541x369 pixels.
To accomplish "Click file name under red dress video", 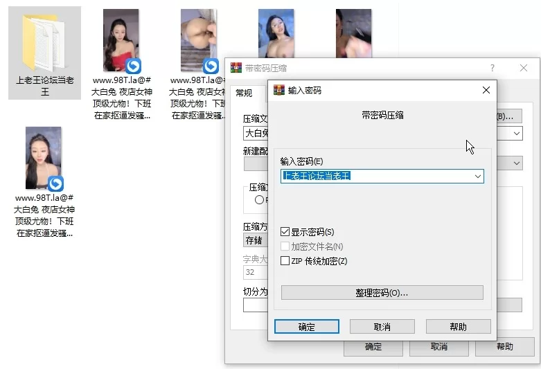I will pos(121,98).
